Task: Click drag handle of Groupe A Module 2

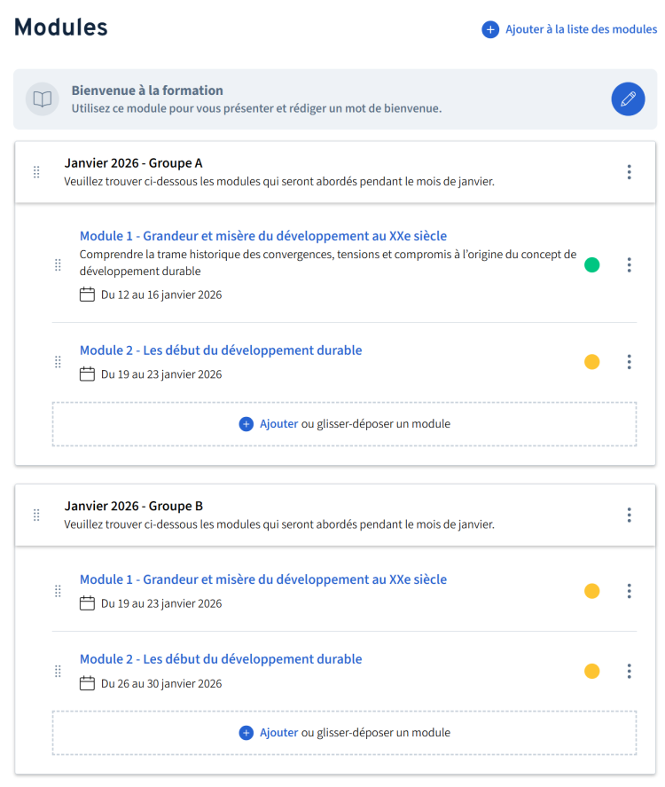Action: click(58, 362)
